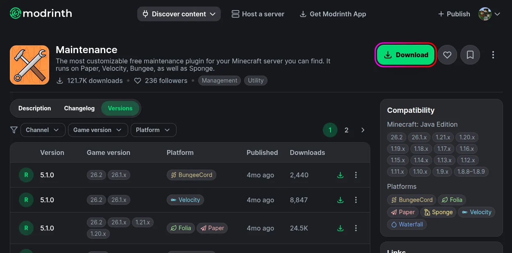512x253 pixels.
Task: Click the bookmark save icon button
Action: [470, 55]
